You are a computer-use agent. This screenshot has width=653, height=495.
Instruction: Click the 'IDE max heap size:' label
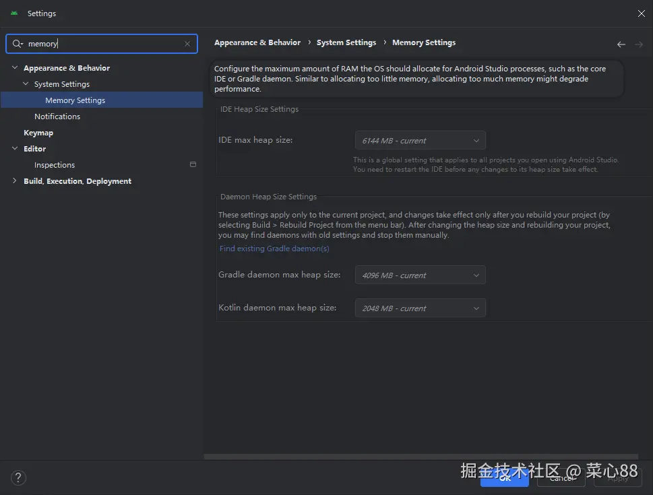(255, 140)
